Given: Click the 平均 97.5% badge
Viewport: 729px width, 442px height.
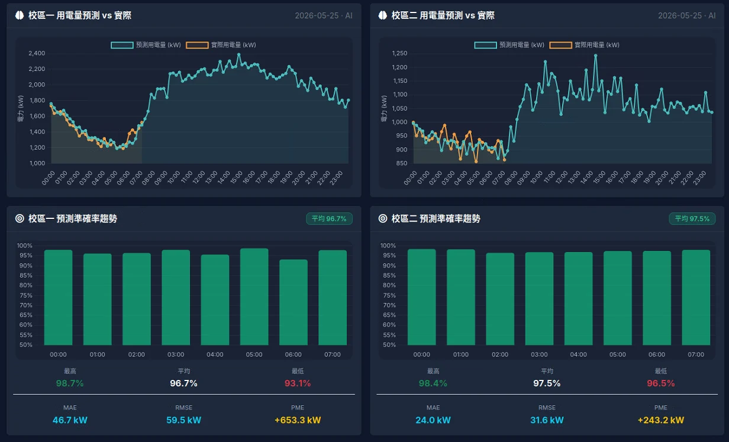Looking at the screenshot, I should (692, 219).
